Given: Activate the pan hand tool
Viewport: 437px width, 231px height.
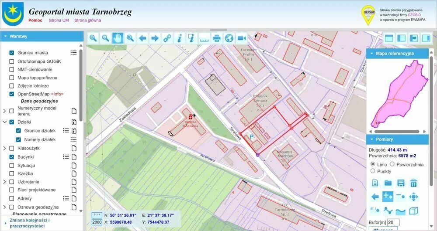Looking at the screenshot, I should [x=118, y=38].
